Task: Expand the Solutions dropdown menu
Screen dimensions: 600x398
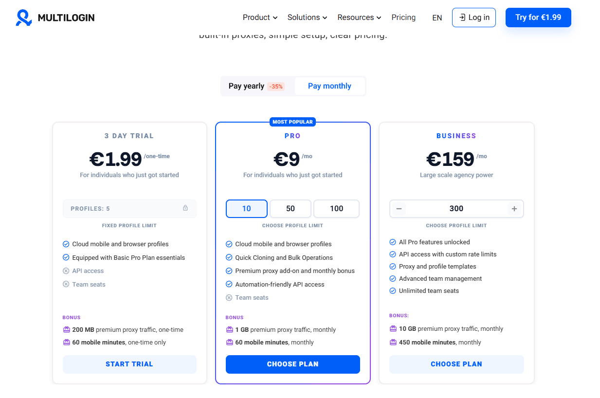Action: (x=307, y=18)
